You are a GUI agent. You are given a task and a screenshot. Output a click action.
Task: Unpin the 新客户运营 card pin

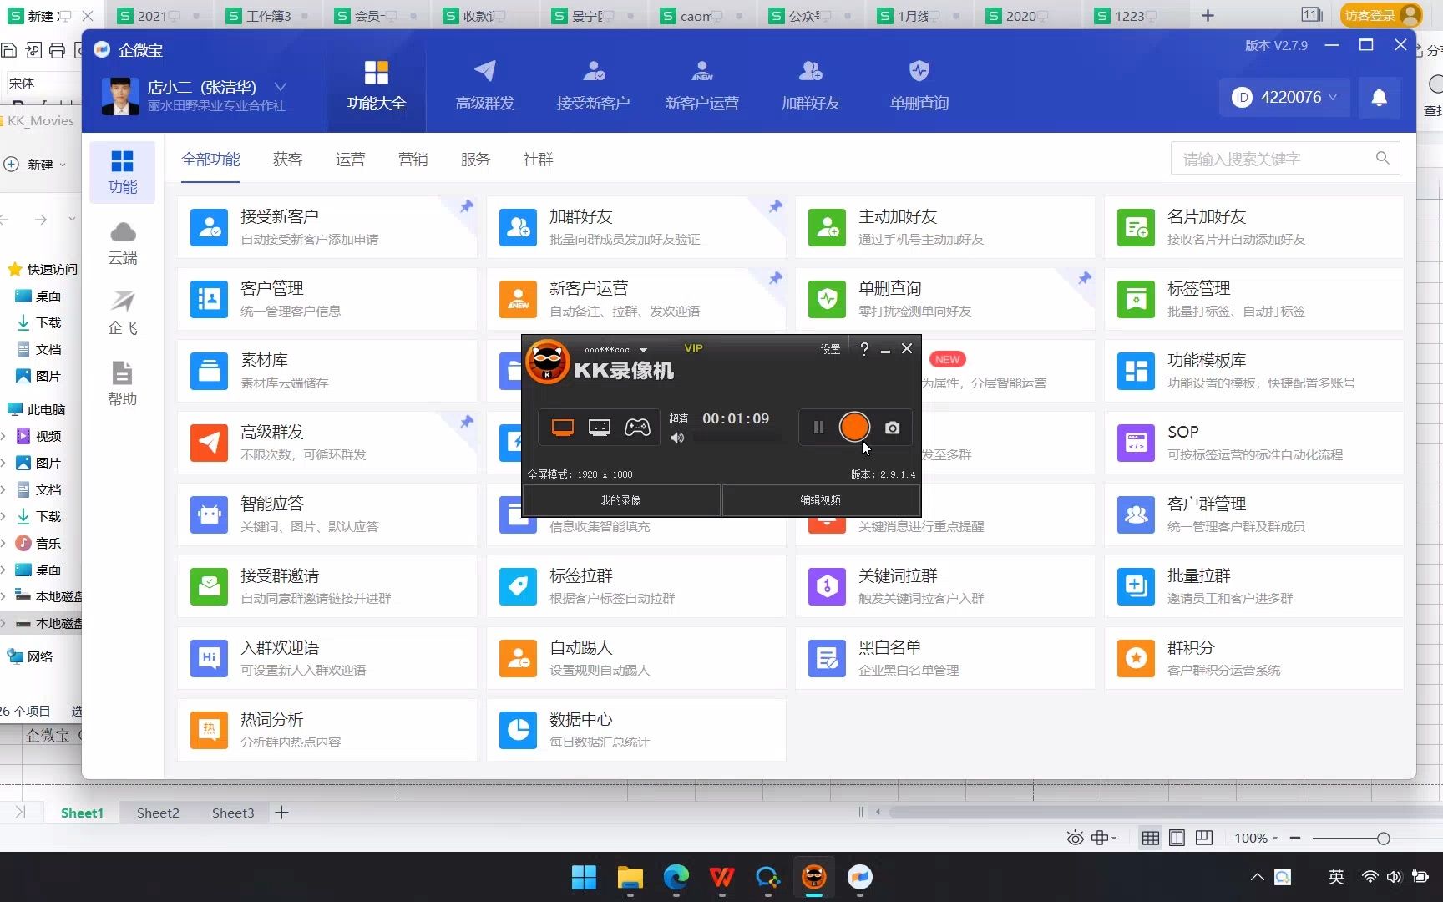point(775,278)
